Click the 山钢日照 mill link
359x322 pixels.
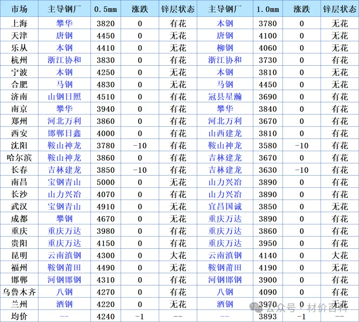[x=64, y=97]
